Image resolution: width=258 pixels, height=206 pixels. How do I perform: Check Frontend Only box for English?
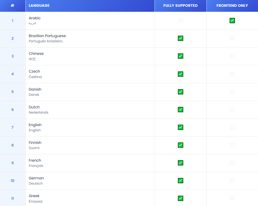point(232,127)
